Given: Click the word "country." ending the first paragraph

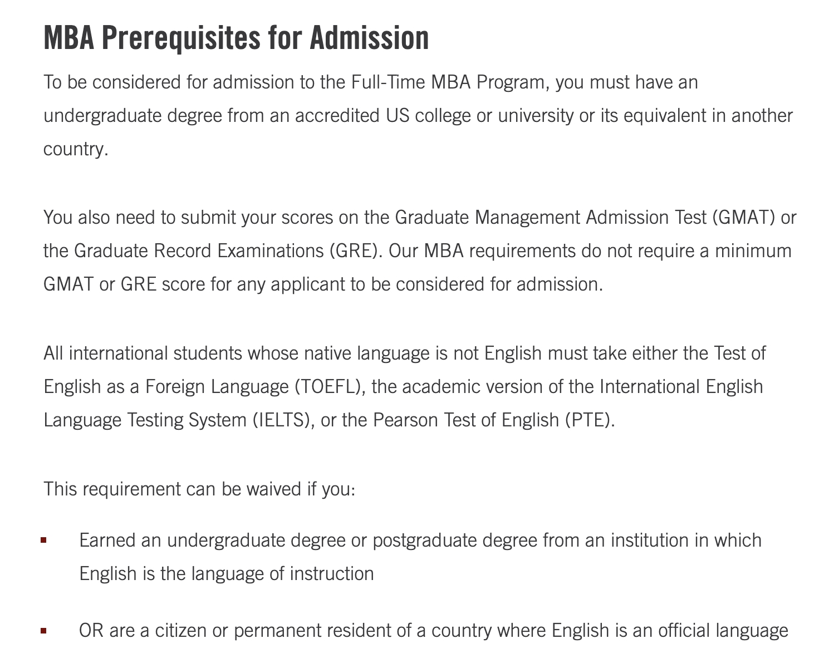Looking at the screenshot, I should point(76,149).
